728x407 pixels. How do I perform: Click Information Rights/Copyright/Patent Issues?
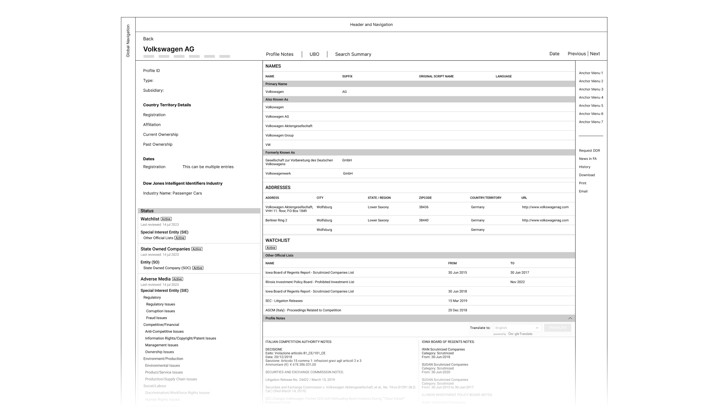click(x=180, y=338)
